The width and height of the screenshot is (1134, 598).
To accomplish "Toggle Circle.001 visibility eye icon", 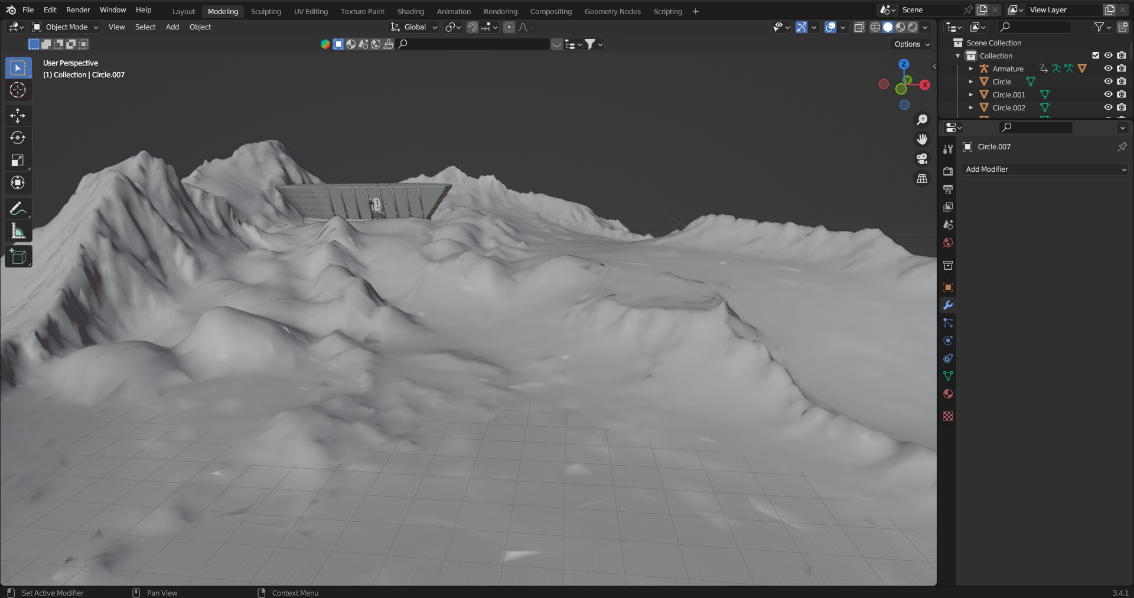I will click(1108, 94).
